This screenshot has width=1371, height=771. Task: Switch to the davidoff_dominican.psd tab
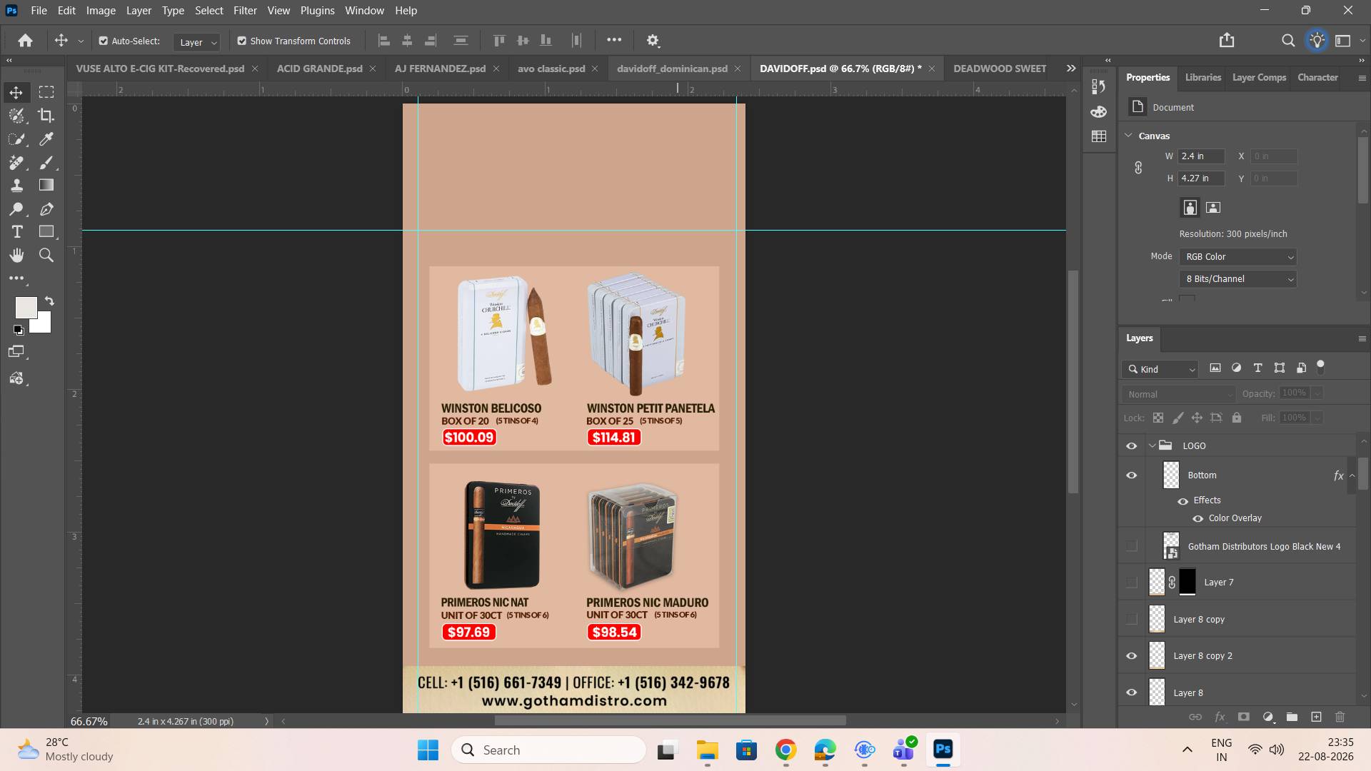672,69
